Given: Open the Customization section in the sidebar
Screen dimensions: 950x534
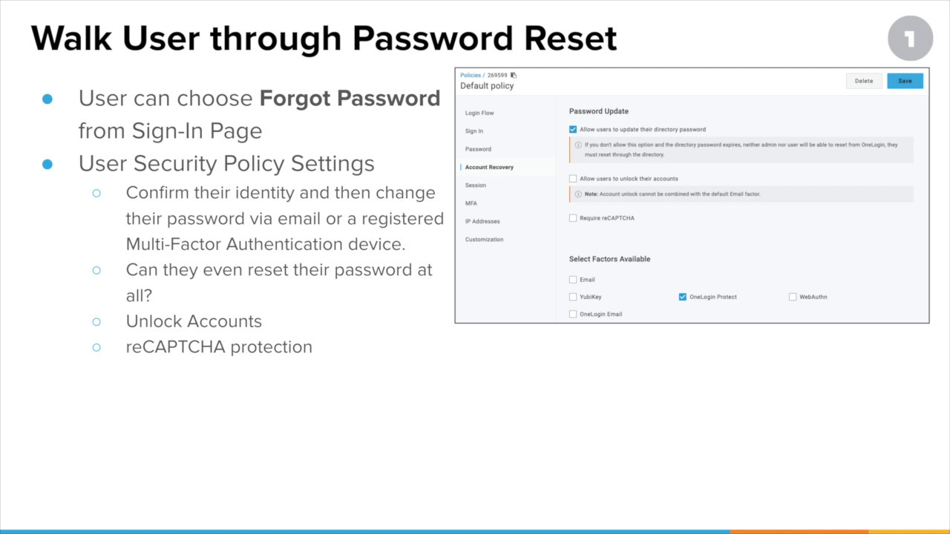Looking at the screenshot, I should point(484,240).
